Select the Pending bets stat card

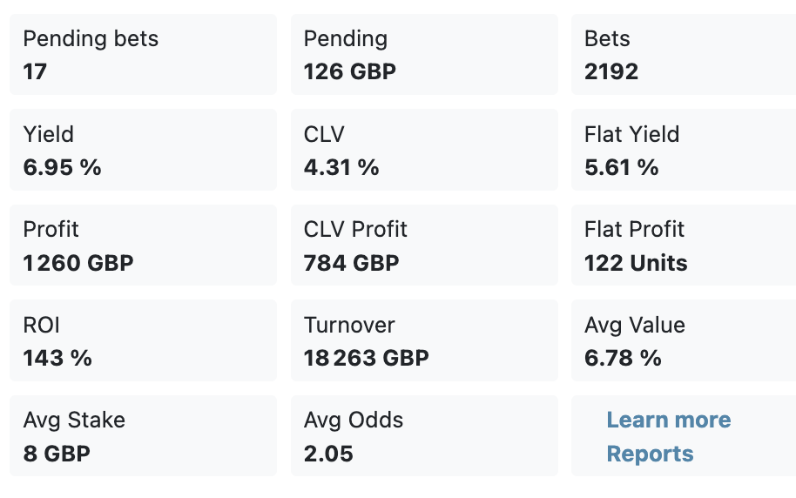143,54
